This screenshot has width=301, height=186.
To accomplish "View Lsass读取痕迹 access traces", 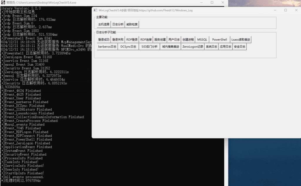I will [241, 40].
